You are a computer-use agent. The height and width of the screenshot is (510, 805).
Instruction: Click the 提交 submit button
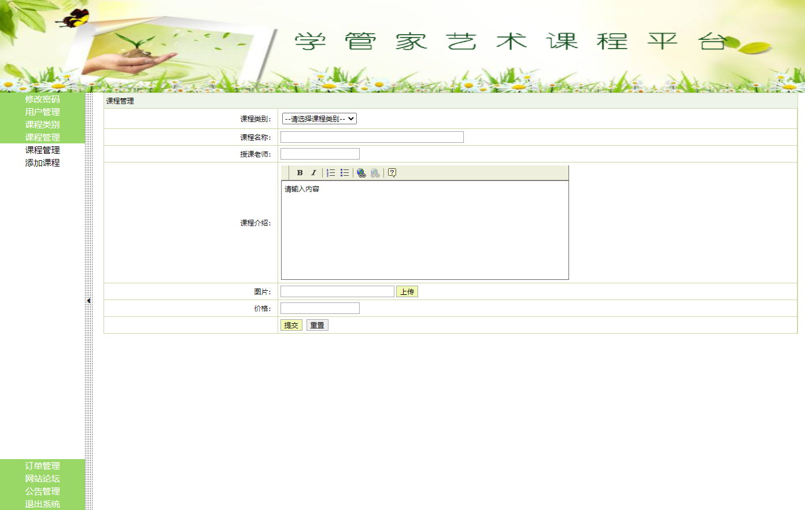pos(290,324)
